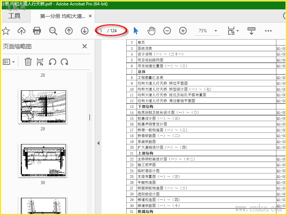Click the read mode keyboard icon

251,31
